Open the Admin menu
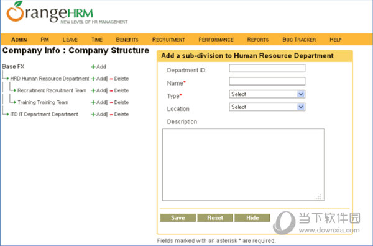373x246 pixels. tap(19, 40)
